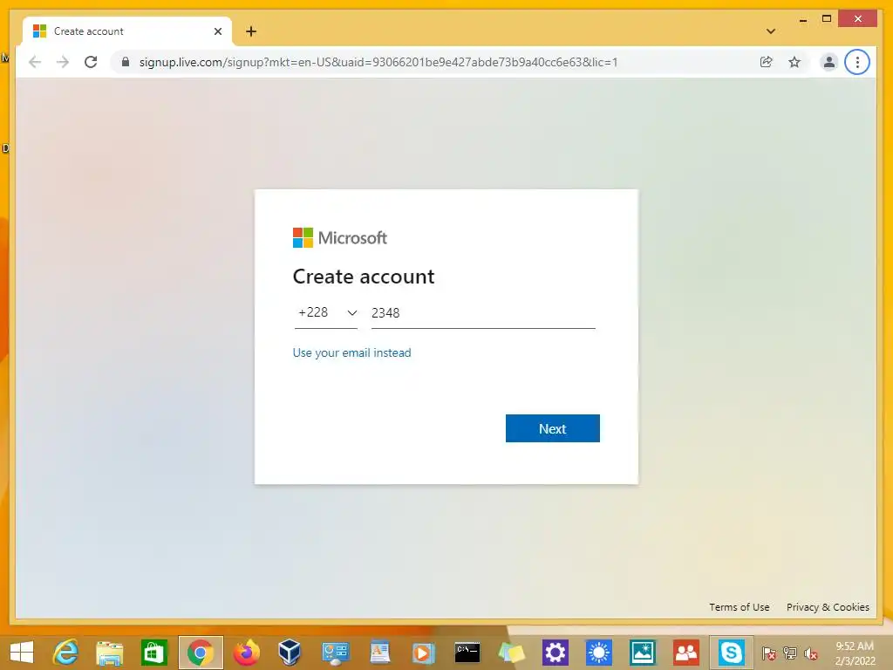The image size is (893, 670).
Task: Bookmark this page with star icon
Action: [x=794, y=62]
